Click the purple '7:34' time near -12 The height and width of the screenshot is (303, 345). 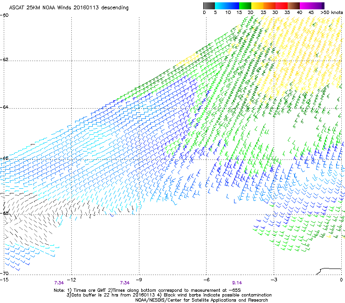(59, 283)
